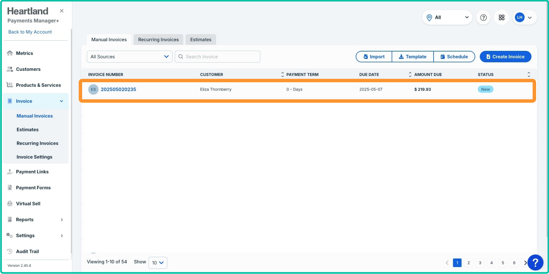This screenshot has width=549, height=274.
Task: Open Customers from the sidebar icon
Action: click(10, 69)
